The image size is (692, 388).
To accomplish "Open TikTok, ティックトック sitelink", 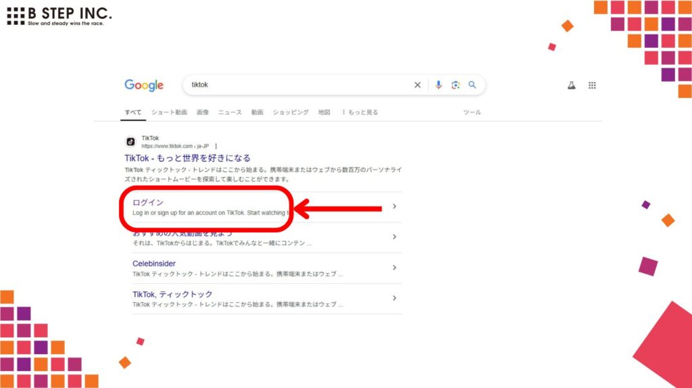I will coord(172,294).
